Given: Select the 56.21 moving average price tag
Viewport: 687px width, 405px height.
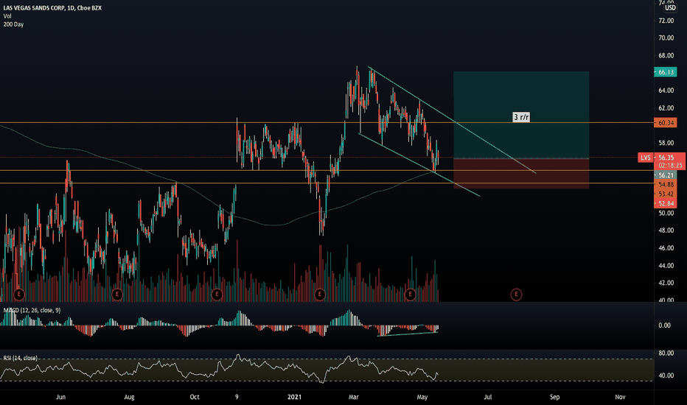Looking at the screenshot, I should pyautogui.click(x=666, y=175).
